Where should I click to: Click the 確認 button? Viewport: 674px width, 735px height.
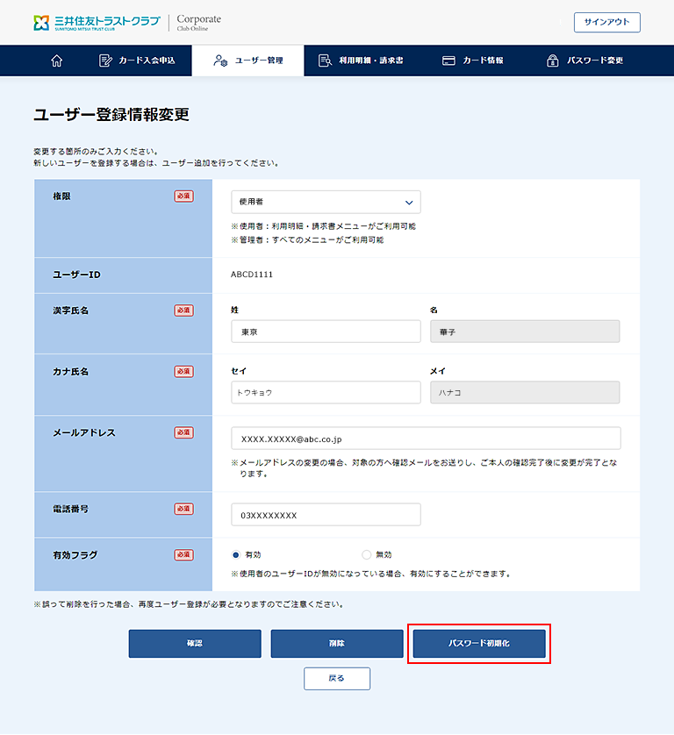195,643
